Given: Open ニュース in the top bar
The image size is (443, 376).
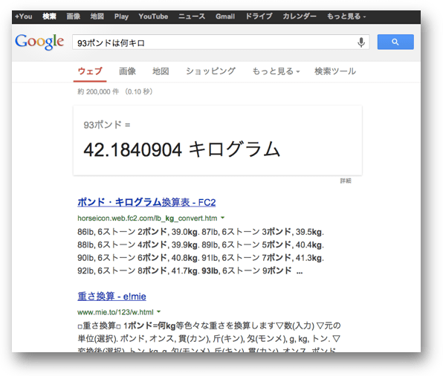Looking at the screenshot, I should click(192, 16).
